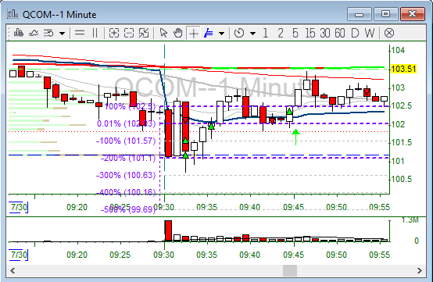Click the zoom in icon
Viewport: 433px width, 282px height.
[114, 33]
